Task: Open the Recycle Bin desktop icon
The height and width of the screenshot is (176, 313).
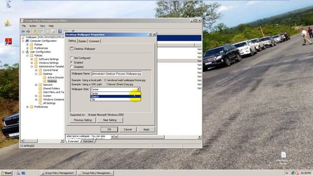Action: [x=8, y=4]
